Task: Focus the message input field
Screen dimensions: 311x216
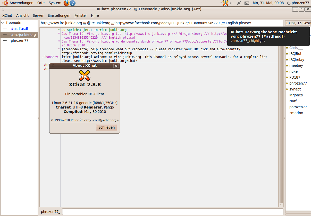Action: pos(172,212)
